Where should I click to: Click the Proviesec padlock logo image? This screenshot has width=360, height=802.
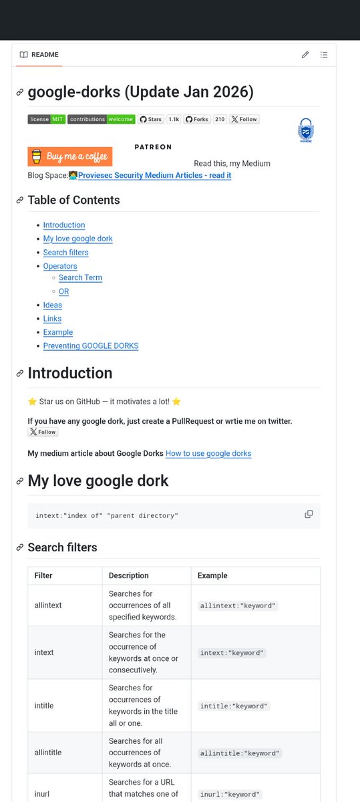306,131
